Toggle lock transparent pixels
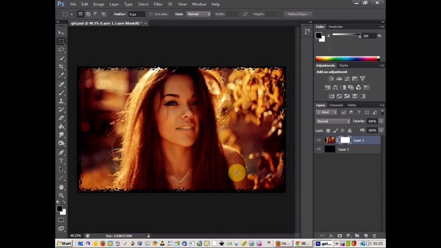Viewport: 441px width, 248px height. [328, 131]
